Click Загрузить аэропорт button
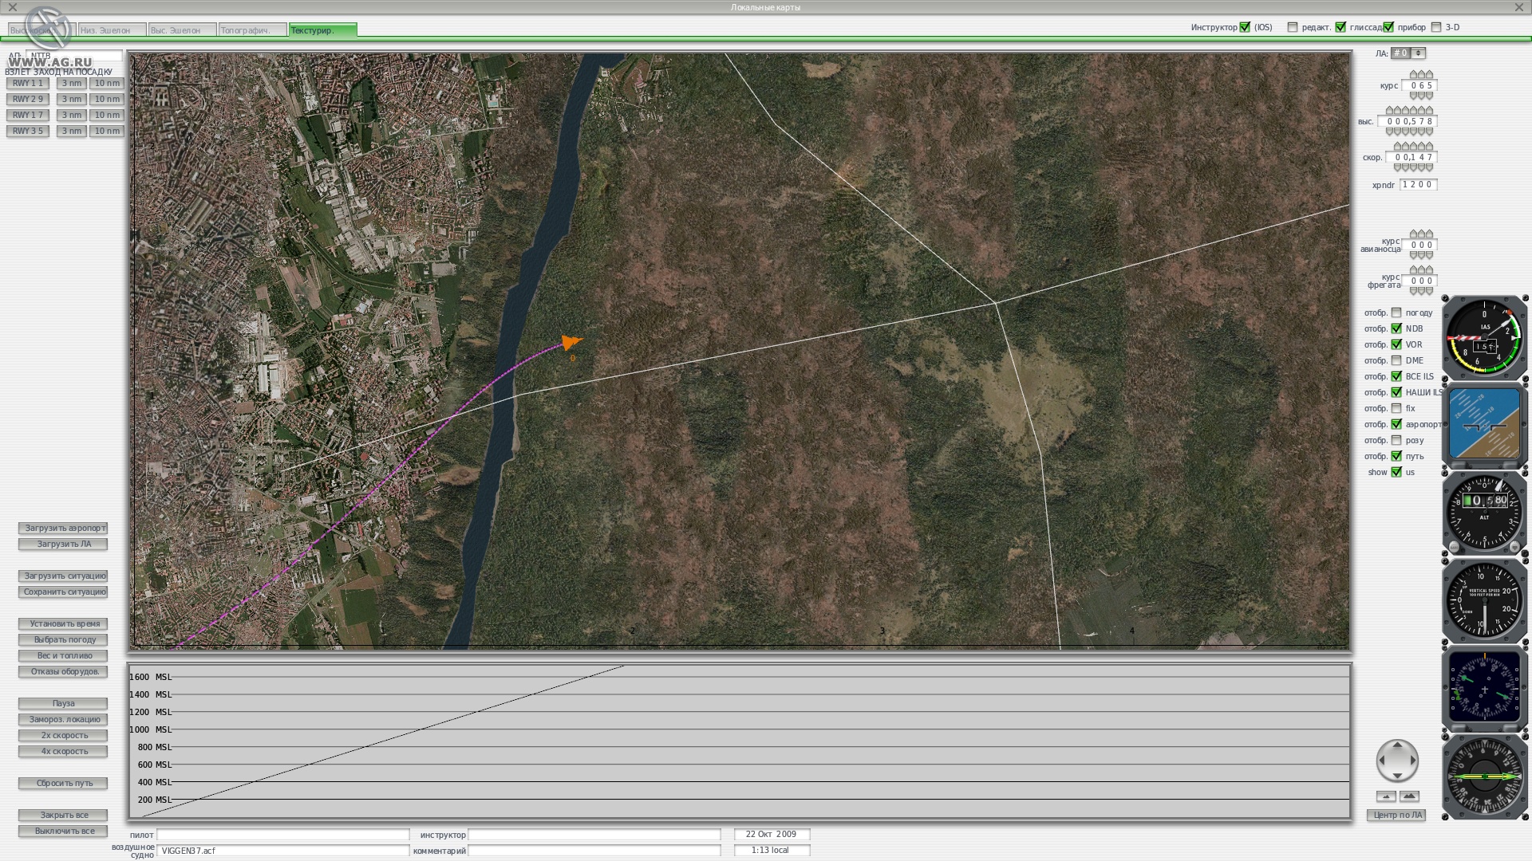This screenshot has width=1532, height=861. click(x=63, y=528)
